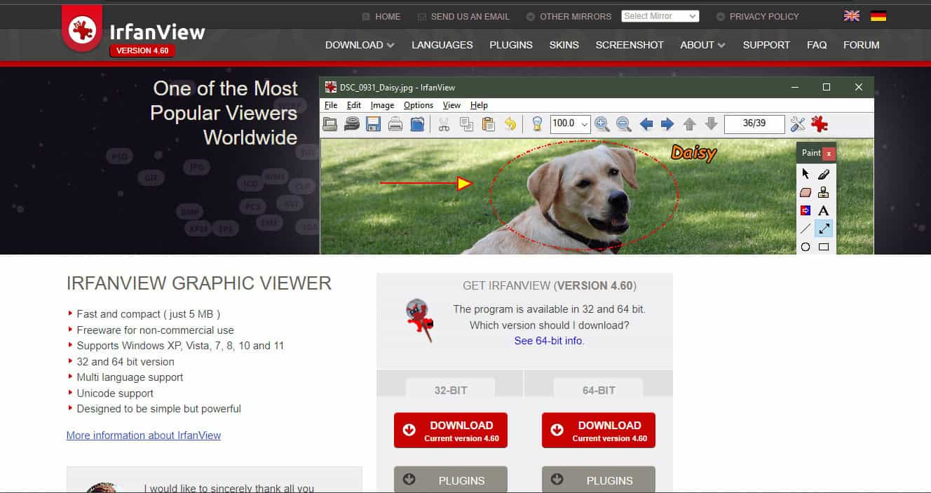Screen dimensions: 931x493
Task: Click the 64-BIT red DOWNLOAD button
Action: click(599, 430)
